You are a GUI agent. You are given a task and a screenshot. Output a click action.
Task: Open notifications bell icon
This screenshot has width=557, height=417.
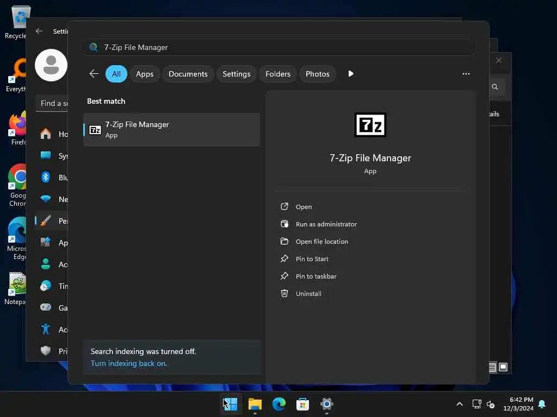point(542,404)
